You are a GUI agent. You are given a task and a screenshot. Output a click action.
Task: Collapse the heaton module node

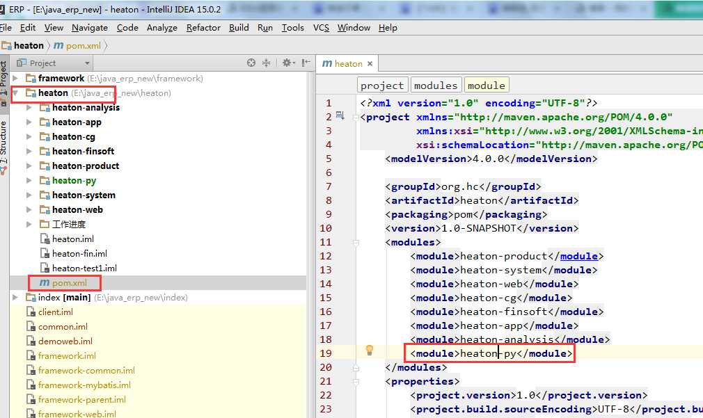(x=15, y=93)
